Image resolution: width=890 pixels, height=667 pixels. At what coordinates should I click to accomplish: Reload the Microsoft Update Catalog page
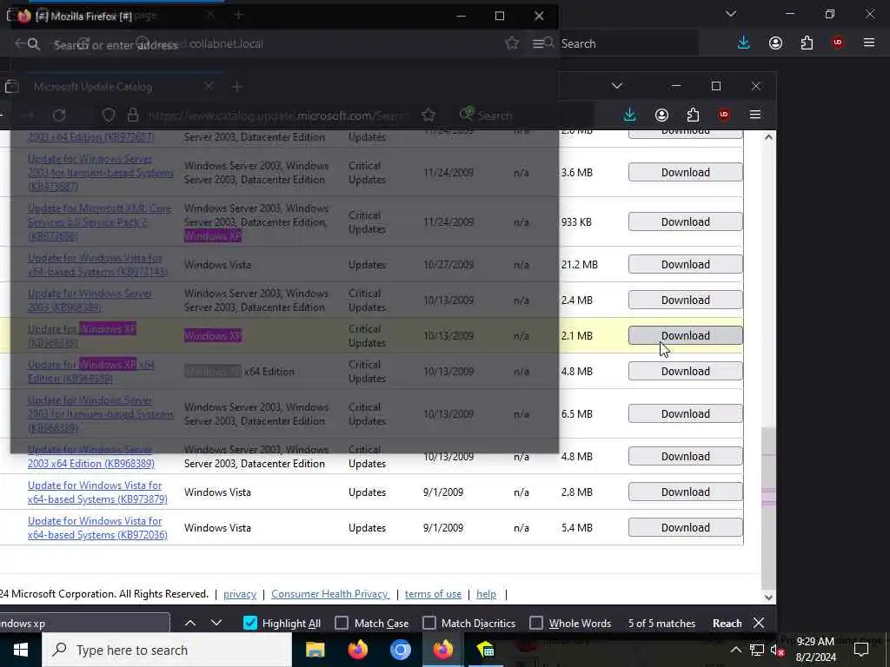pyautogui.click(x=59, y=116)
